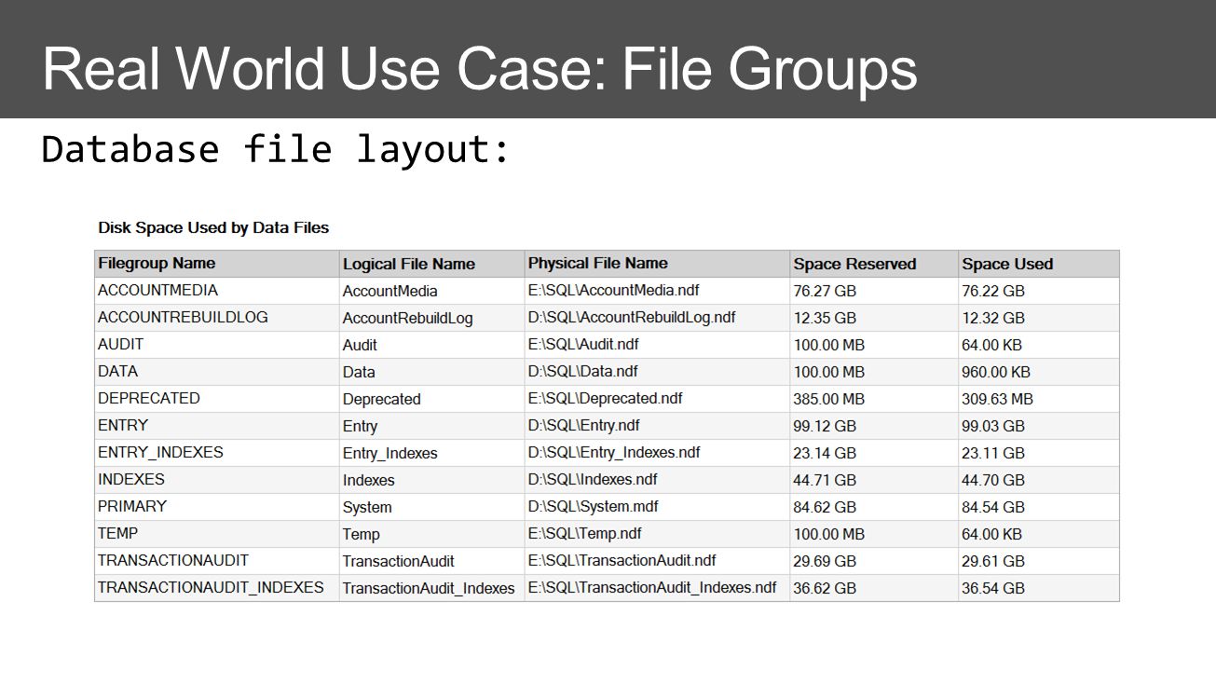Image resolution: width=1216 pixels, height=684 pixels.
Task: Click the 12.32 GB space used value
Action: click(x=993, y=319)
